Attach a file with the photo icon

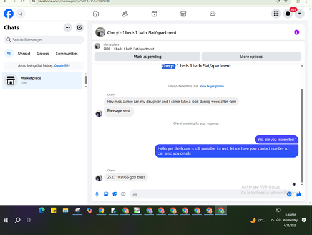point(106,194)
